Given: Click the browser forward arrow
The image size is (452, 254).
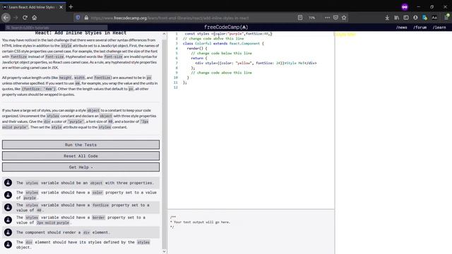Looking at the screenshot, I should [x=16, y=18].
